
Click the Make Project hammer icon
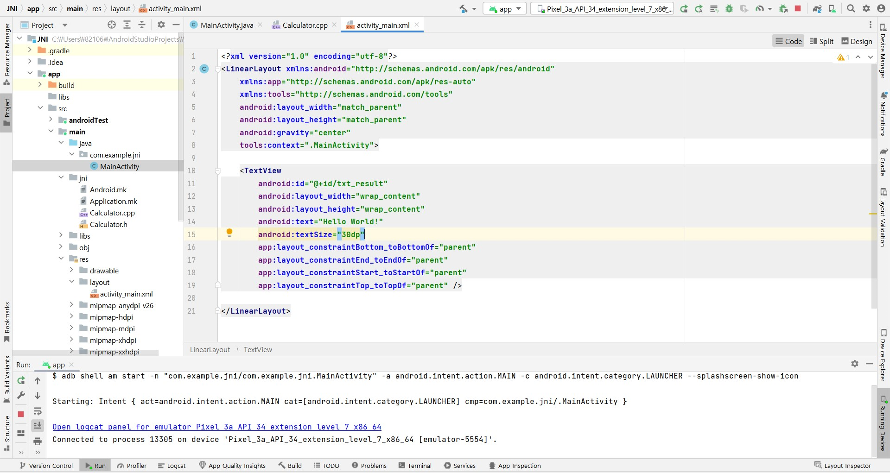(464, 9)
